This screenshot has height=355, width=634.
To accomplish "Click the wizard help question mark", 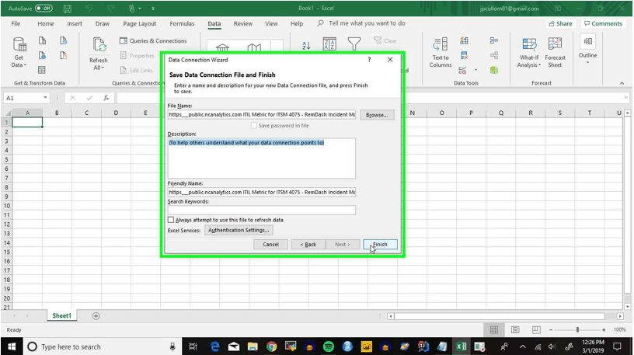I will click(369, 60).
